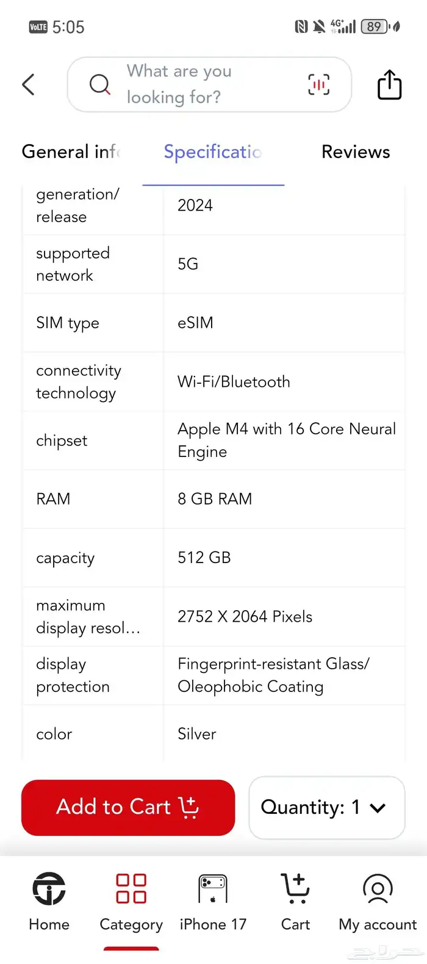The height and width of the screenshot is (964, 427).
Task: Open the Cart icon
Action: (x=295, y=901)
